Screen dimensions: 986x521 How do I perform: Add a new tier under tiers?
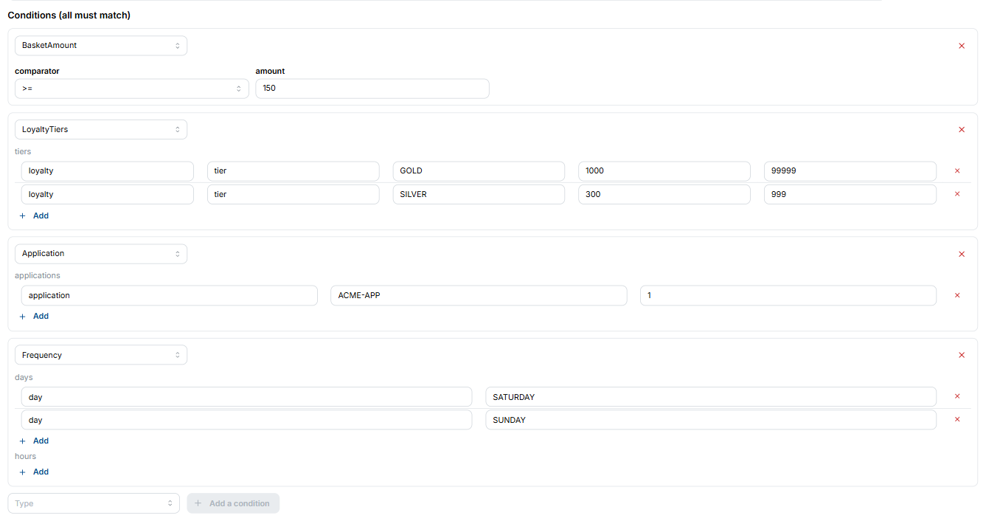pyautogui.click(x=34, y=215)
